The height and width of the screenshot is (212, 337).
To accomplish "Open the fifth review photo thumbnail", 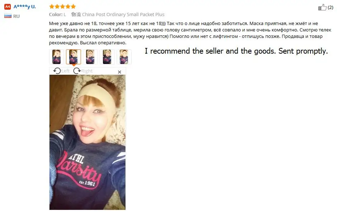I will click(x=124, y=57).
